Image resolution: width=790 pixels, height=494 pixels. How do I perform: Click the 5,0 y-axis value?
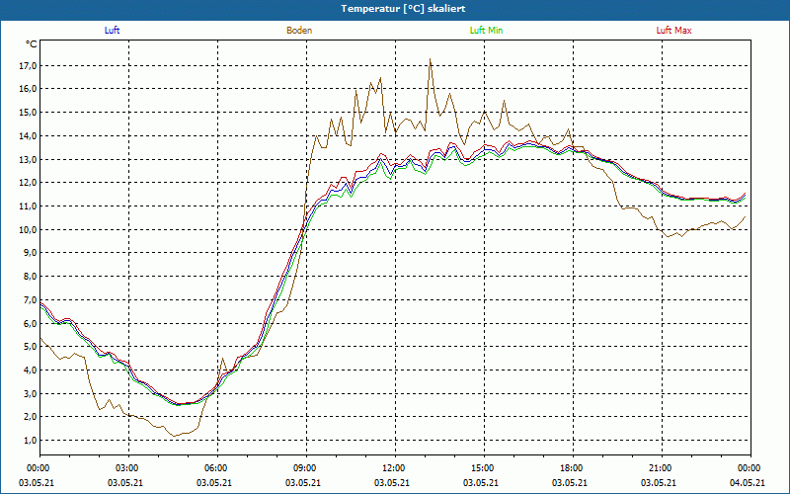click(31, 347)
